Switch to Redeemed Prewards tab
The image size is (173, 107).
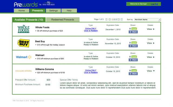coord(63,20)
